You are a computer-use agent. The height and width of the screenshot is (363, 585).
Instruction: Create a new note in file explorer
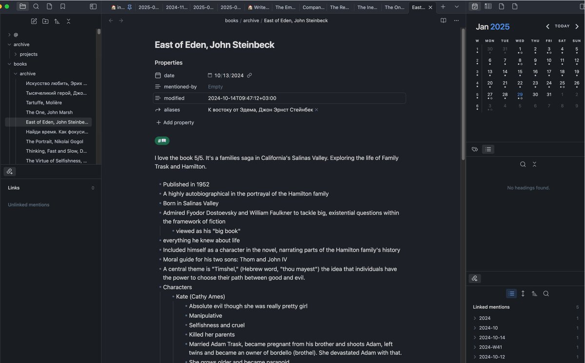click(x=34, y=21)
